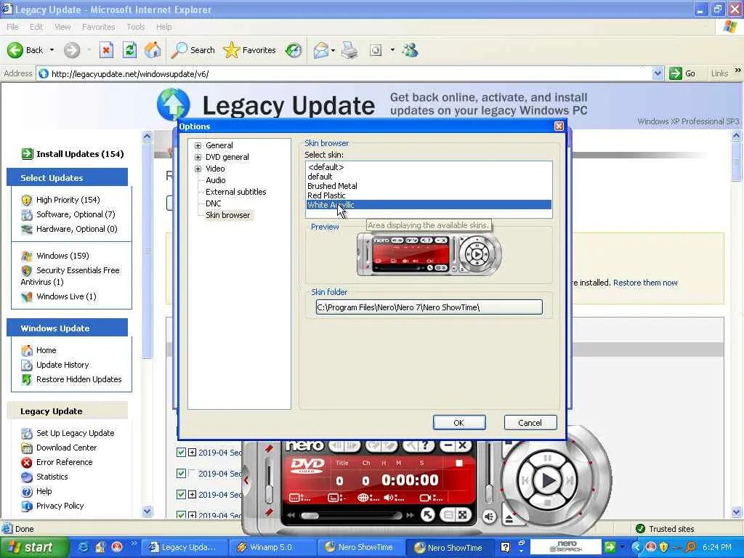Viewport: 744px width, 558px height.
Task: Click the Install Updates green arrow icon
Action: pyautogui.click(x=27, y=154)
